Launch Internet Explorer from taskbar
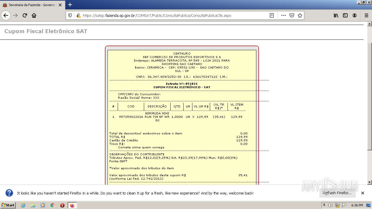The height and width of the screenshot is (209, 372). pos(23,205)
